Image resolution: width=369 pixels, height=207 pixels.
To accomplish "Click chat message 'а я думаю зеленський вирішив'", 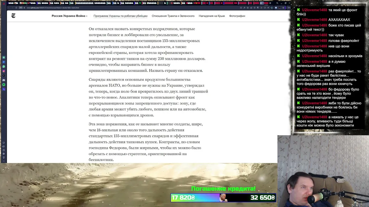I will click(x=321, y=64).
